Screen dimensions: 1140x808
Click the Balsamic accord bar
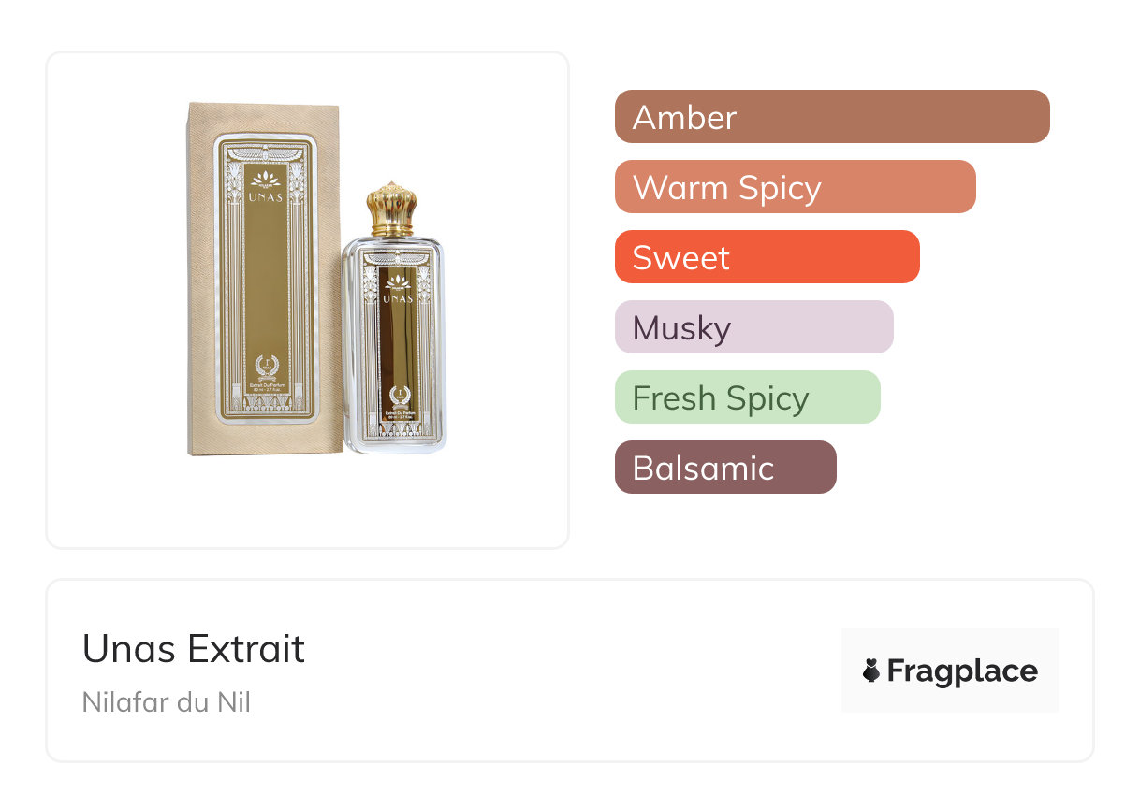[x=724, y=468]
